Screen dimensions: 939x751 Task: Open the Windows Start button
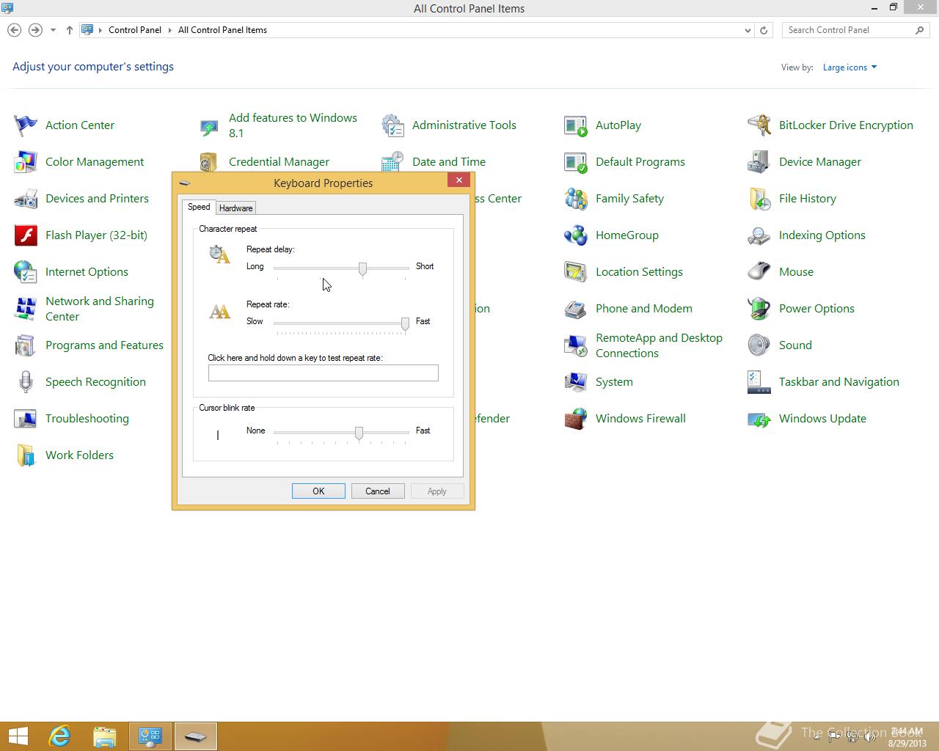click(18, 736)
